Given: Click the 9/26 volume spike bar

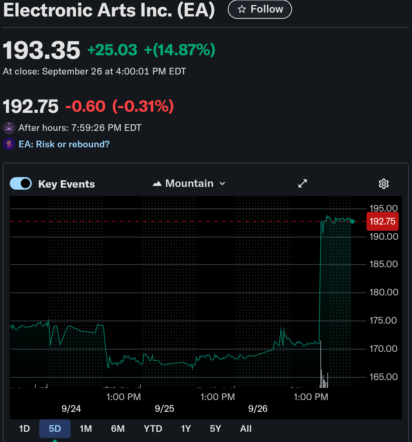Looking at the screenshot, I should click(x=321, y=364).
